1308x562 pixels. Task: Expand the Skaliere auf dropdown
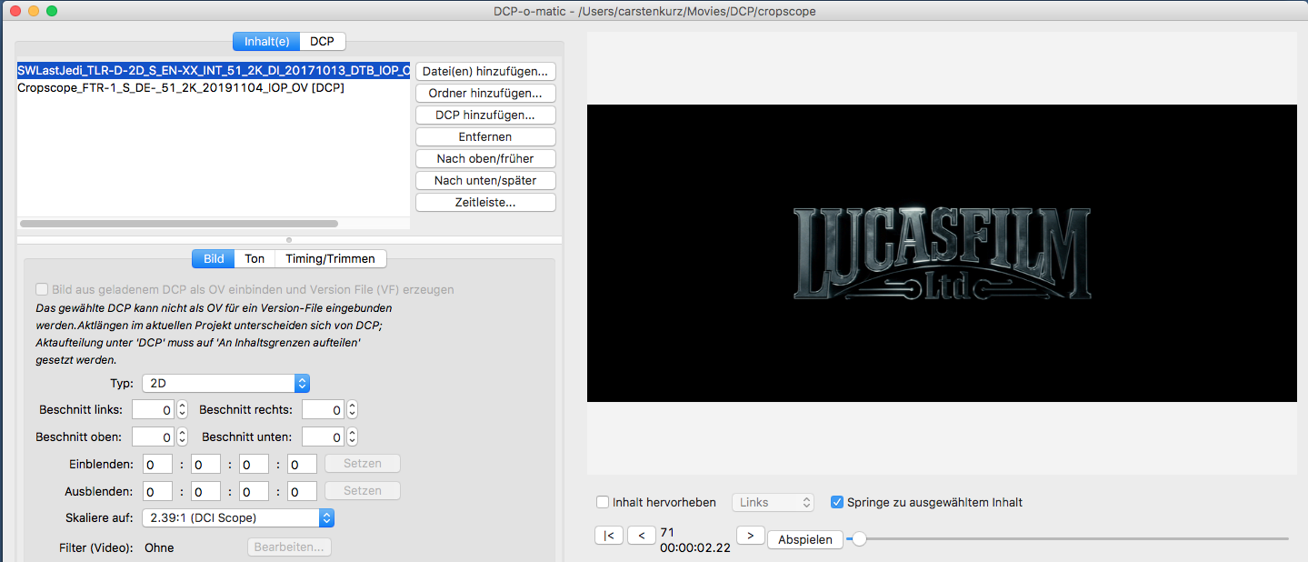tap(238, 518)
